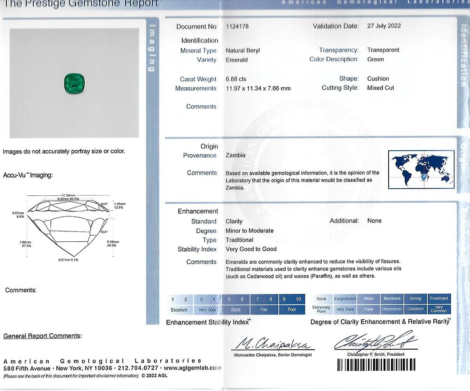Click the www.aglgemlab.com website address
The image size is (470, 391).
[x=193, y=368]
